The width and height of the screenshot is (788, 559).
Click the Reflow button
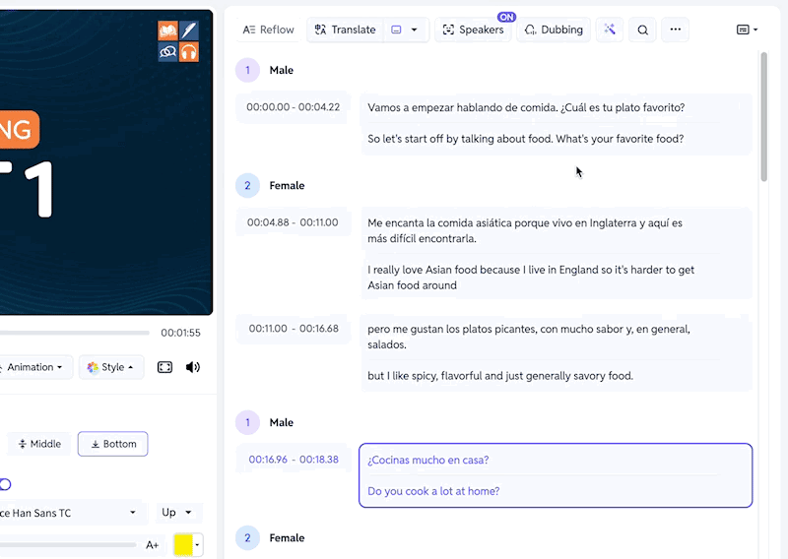(268, 30)
